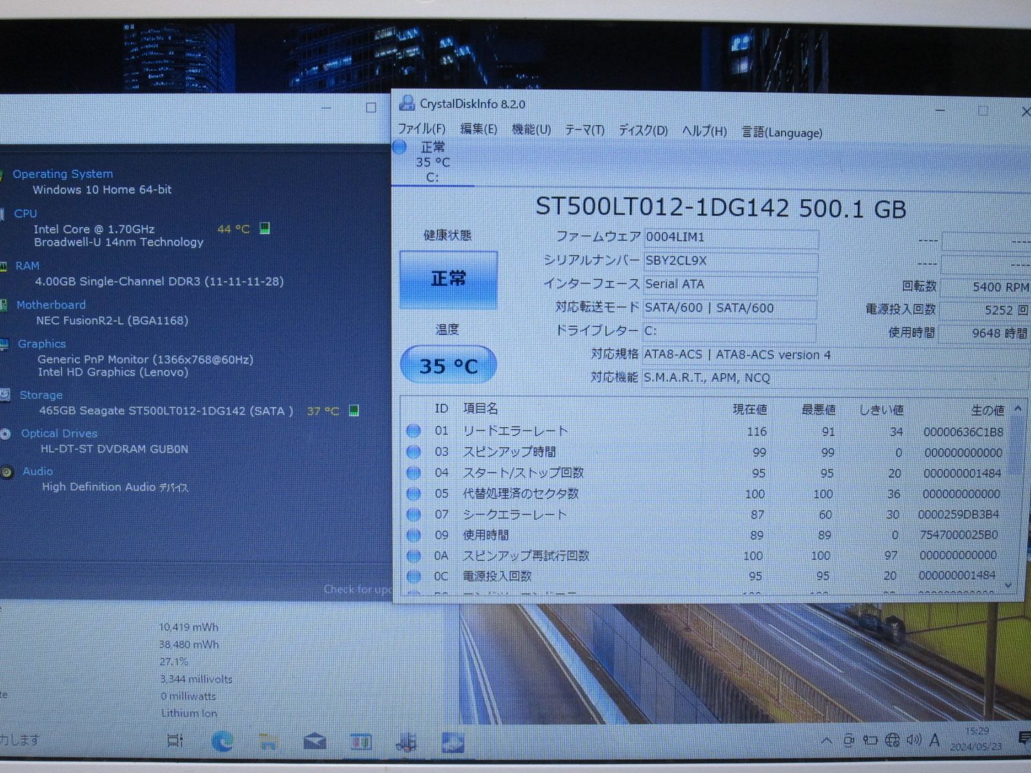Viewport: 1031px width, 773px height.
Task: Click the storage temperature indicator icon beside 37 °C
Action: click(354, 410)
